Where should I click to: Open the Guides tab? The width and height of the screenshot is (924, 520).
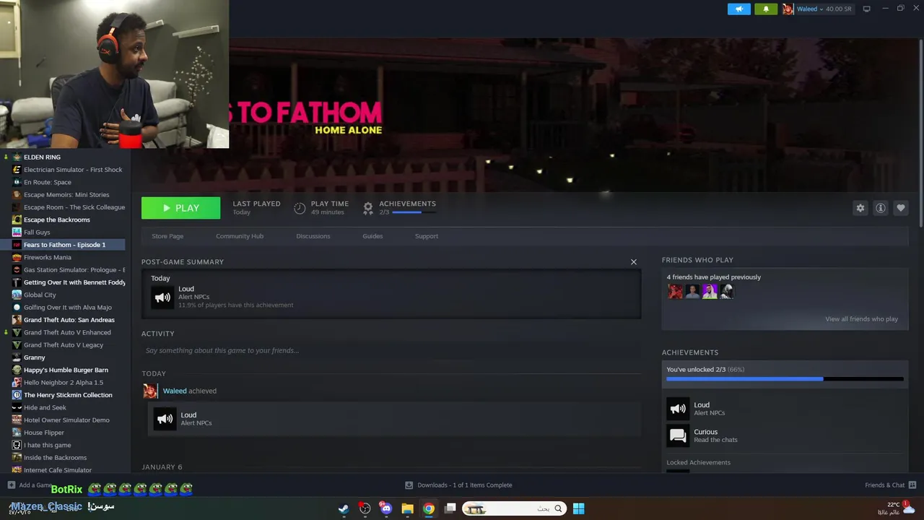[x=372, y=236]
